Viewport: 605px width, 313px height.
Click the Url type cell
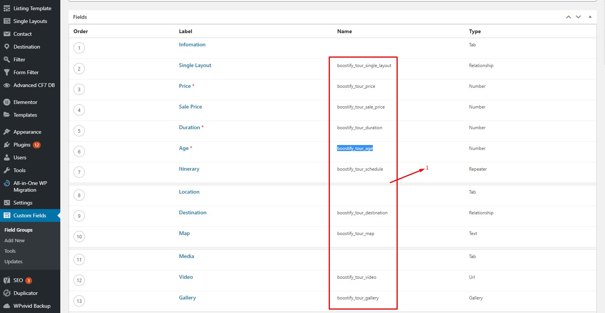[x=472, y=277]
